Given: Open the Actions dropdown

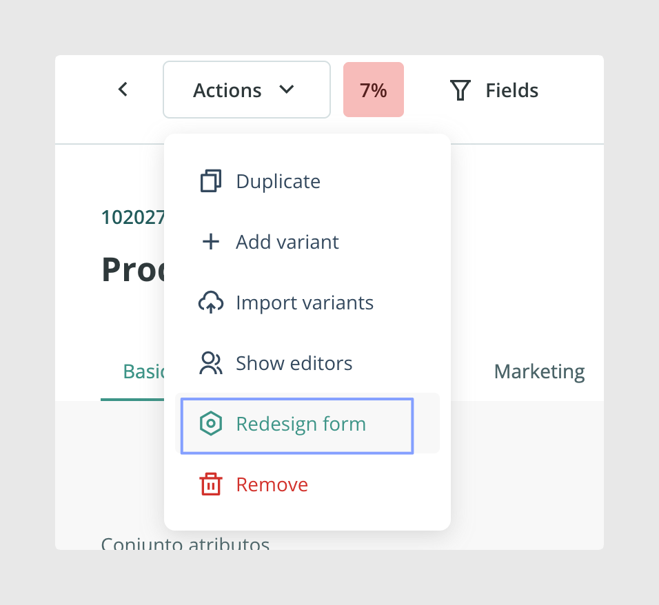Looking at the screenshot, I should tap(247, 90).
